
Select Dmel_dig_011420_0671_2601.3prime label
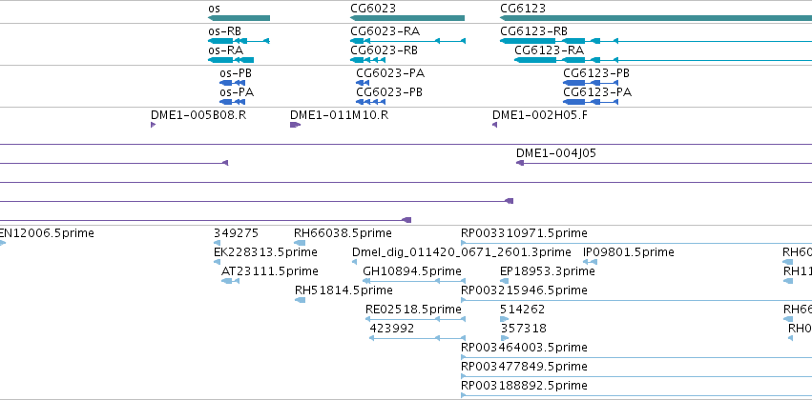(x=462, y=252)
